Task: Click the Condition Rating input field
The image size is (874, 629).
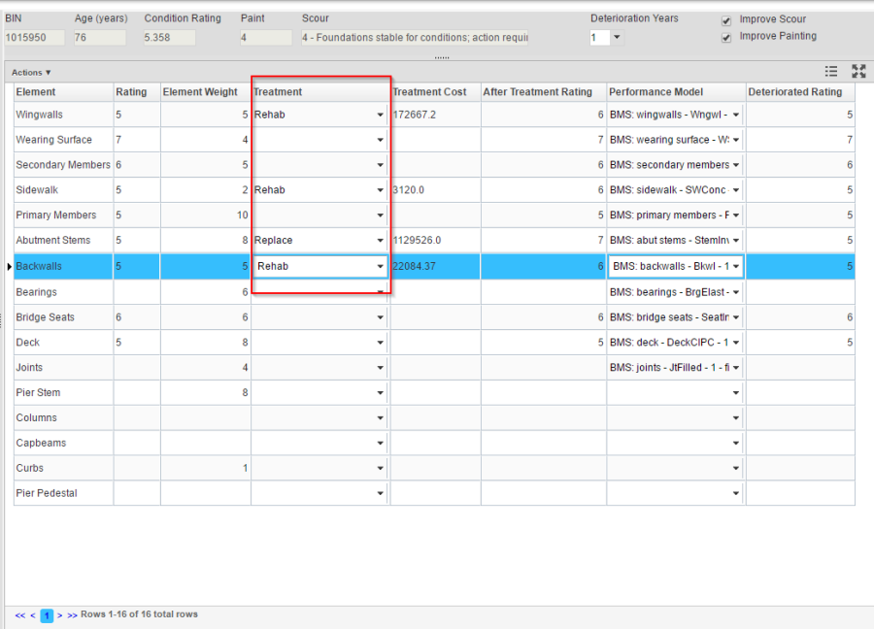Action: coord(169,38)
